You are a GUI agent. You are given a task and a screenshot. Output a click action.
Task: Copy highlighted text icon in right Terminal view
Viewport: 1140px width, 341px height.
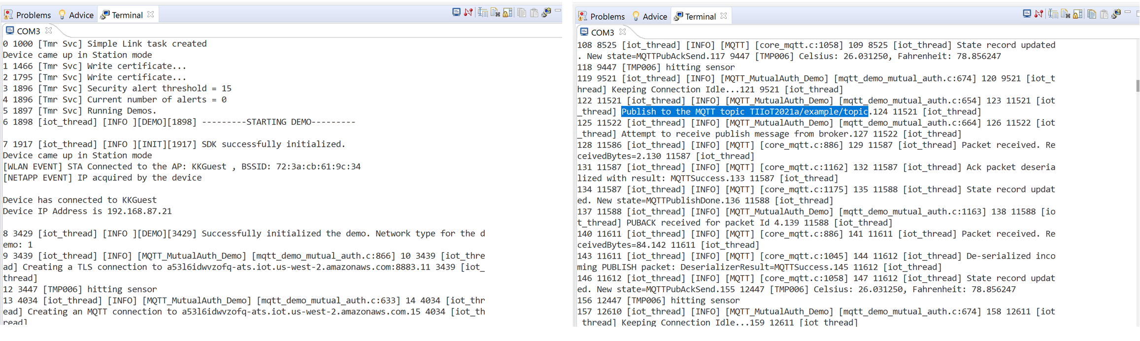click(x=1092, y=14)
